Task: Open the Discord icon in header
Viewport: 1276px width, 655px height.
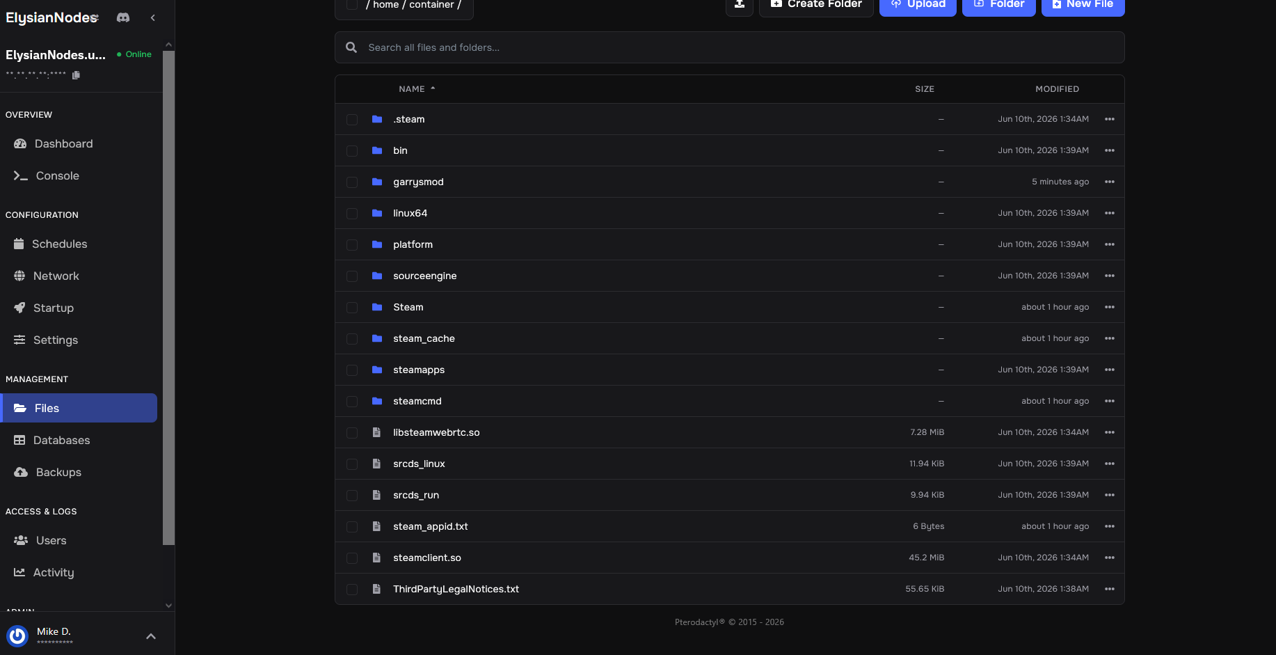Action: point(123,17)
